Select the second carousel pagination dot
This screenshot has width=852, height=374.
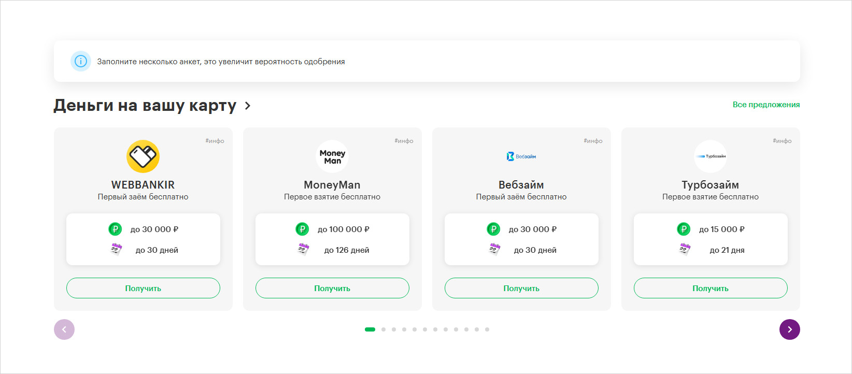point(384,329)
